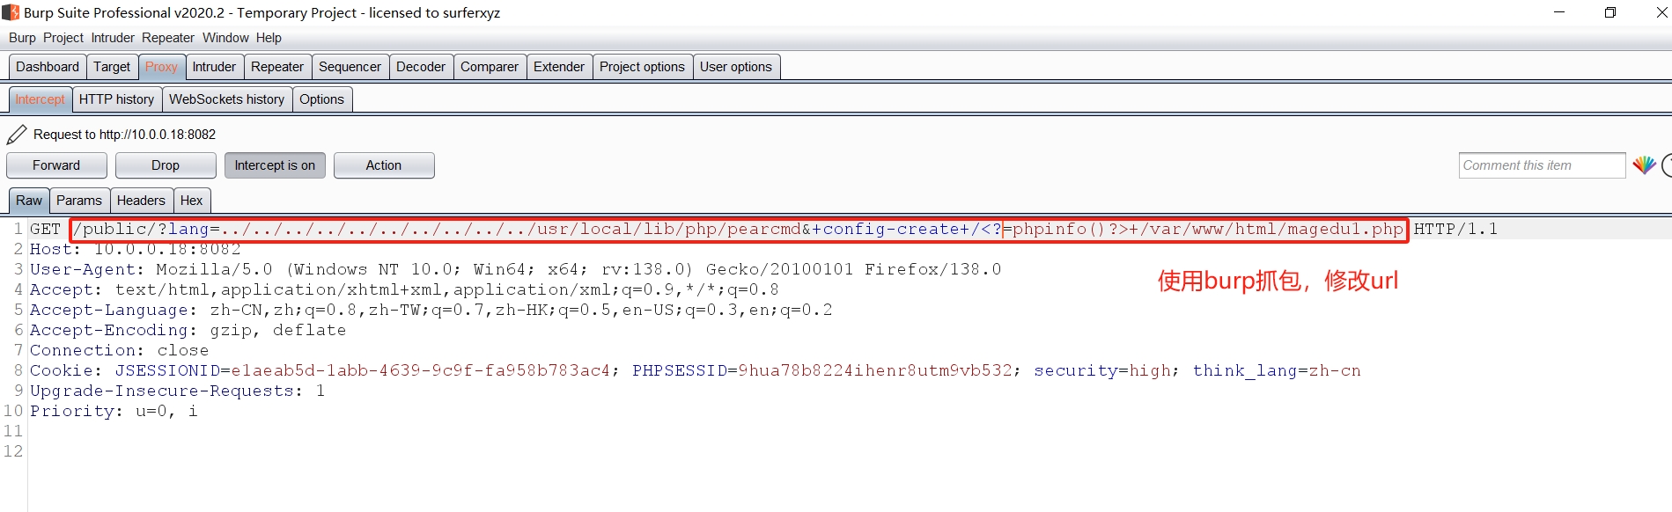Open the Help menu
Viewport: 1672px width, 512px height.
pos(269,38)
